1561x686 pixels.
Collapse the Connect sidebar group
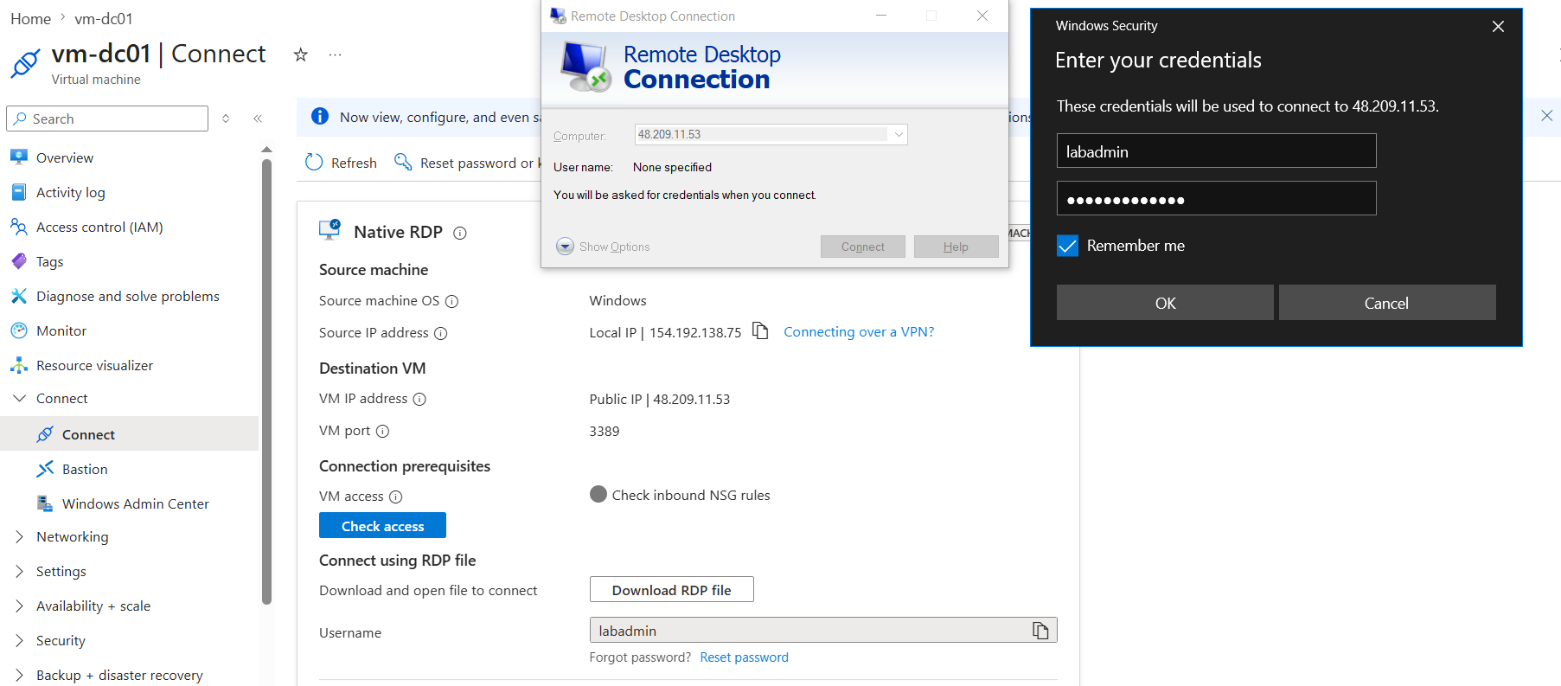[x=20, y=398]
